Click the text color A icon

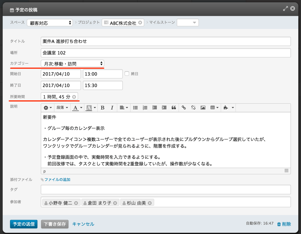click(x=75, y=108)
